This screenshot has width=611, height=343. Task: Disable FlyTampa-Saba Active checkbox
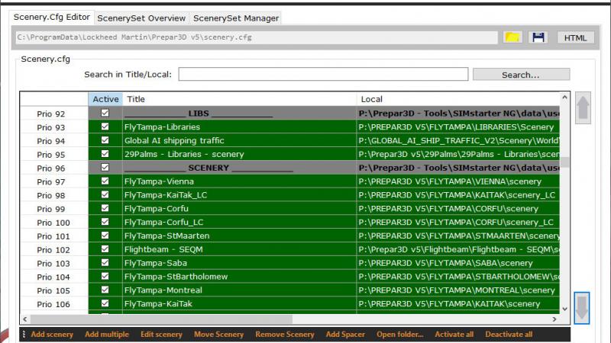tap(105, 262)
